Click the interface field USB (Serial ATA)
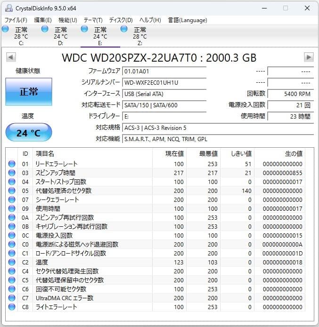 164,94
